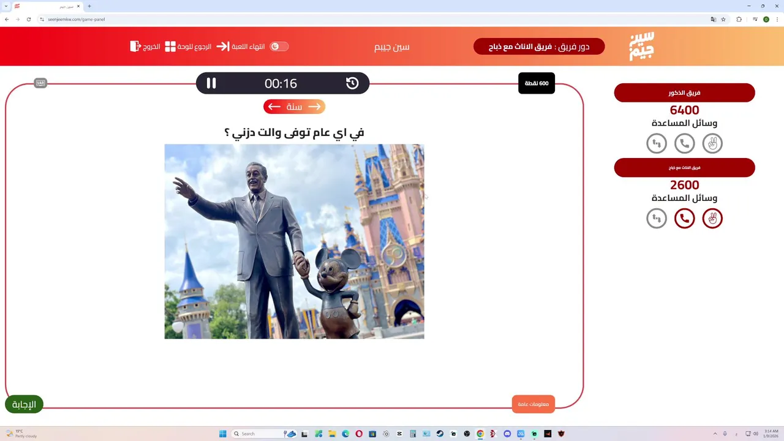The image size is (784, 441).
Task: Reload the page in Chrome
Action: (28, 19)
